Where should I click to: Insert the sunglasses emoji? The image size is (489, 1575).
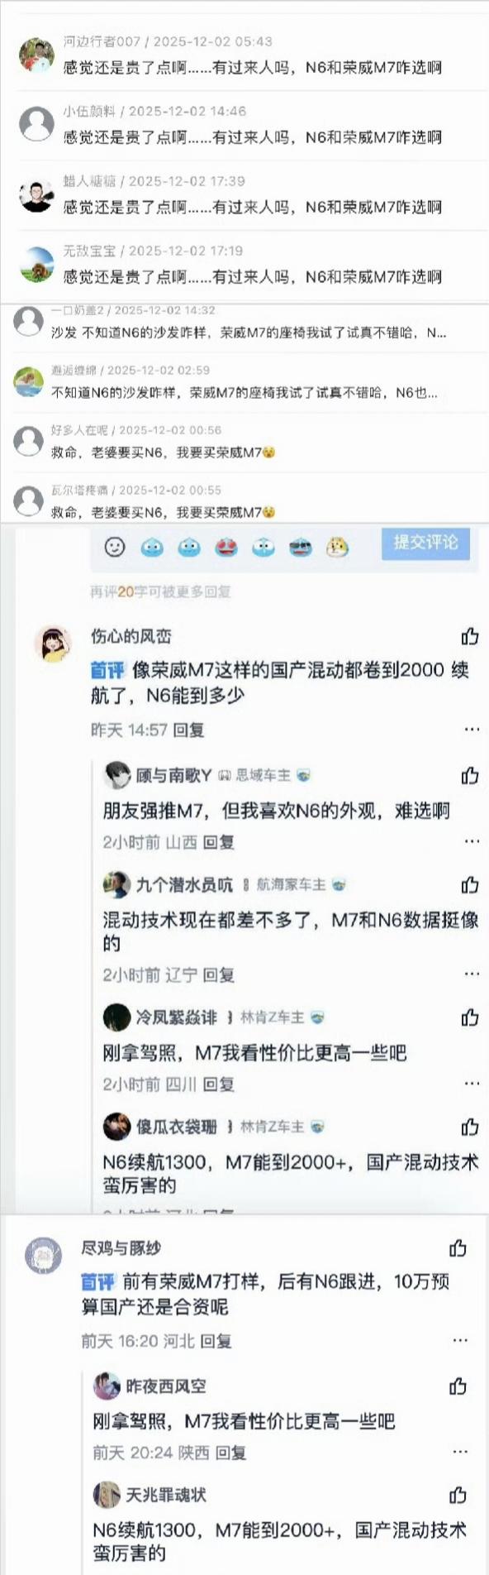[301, 547]
